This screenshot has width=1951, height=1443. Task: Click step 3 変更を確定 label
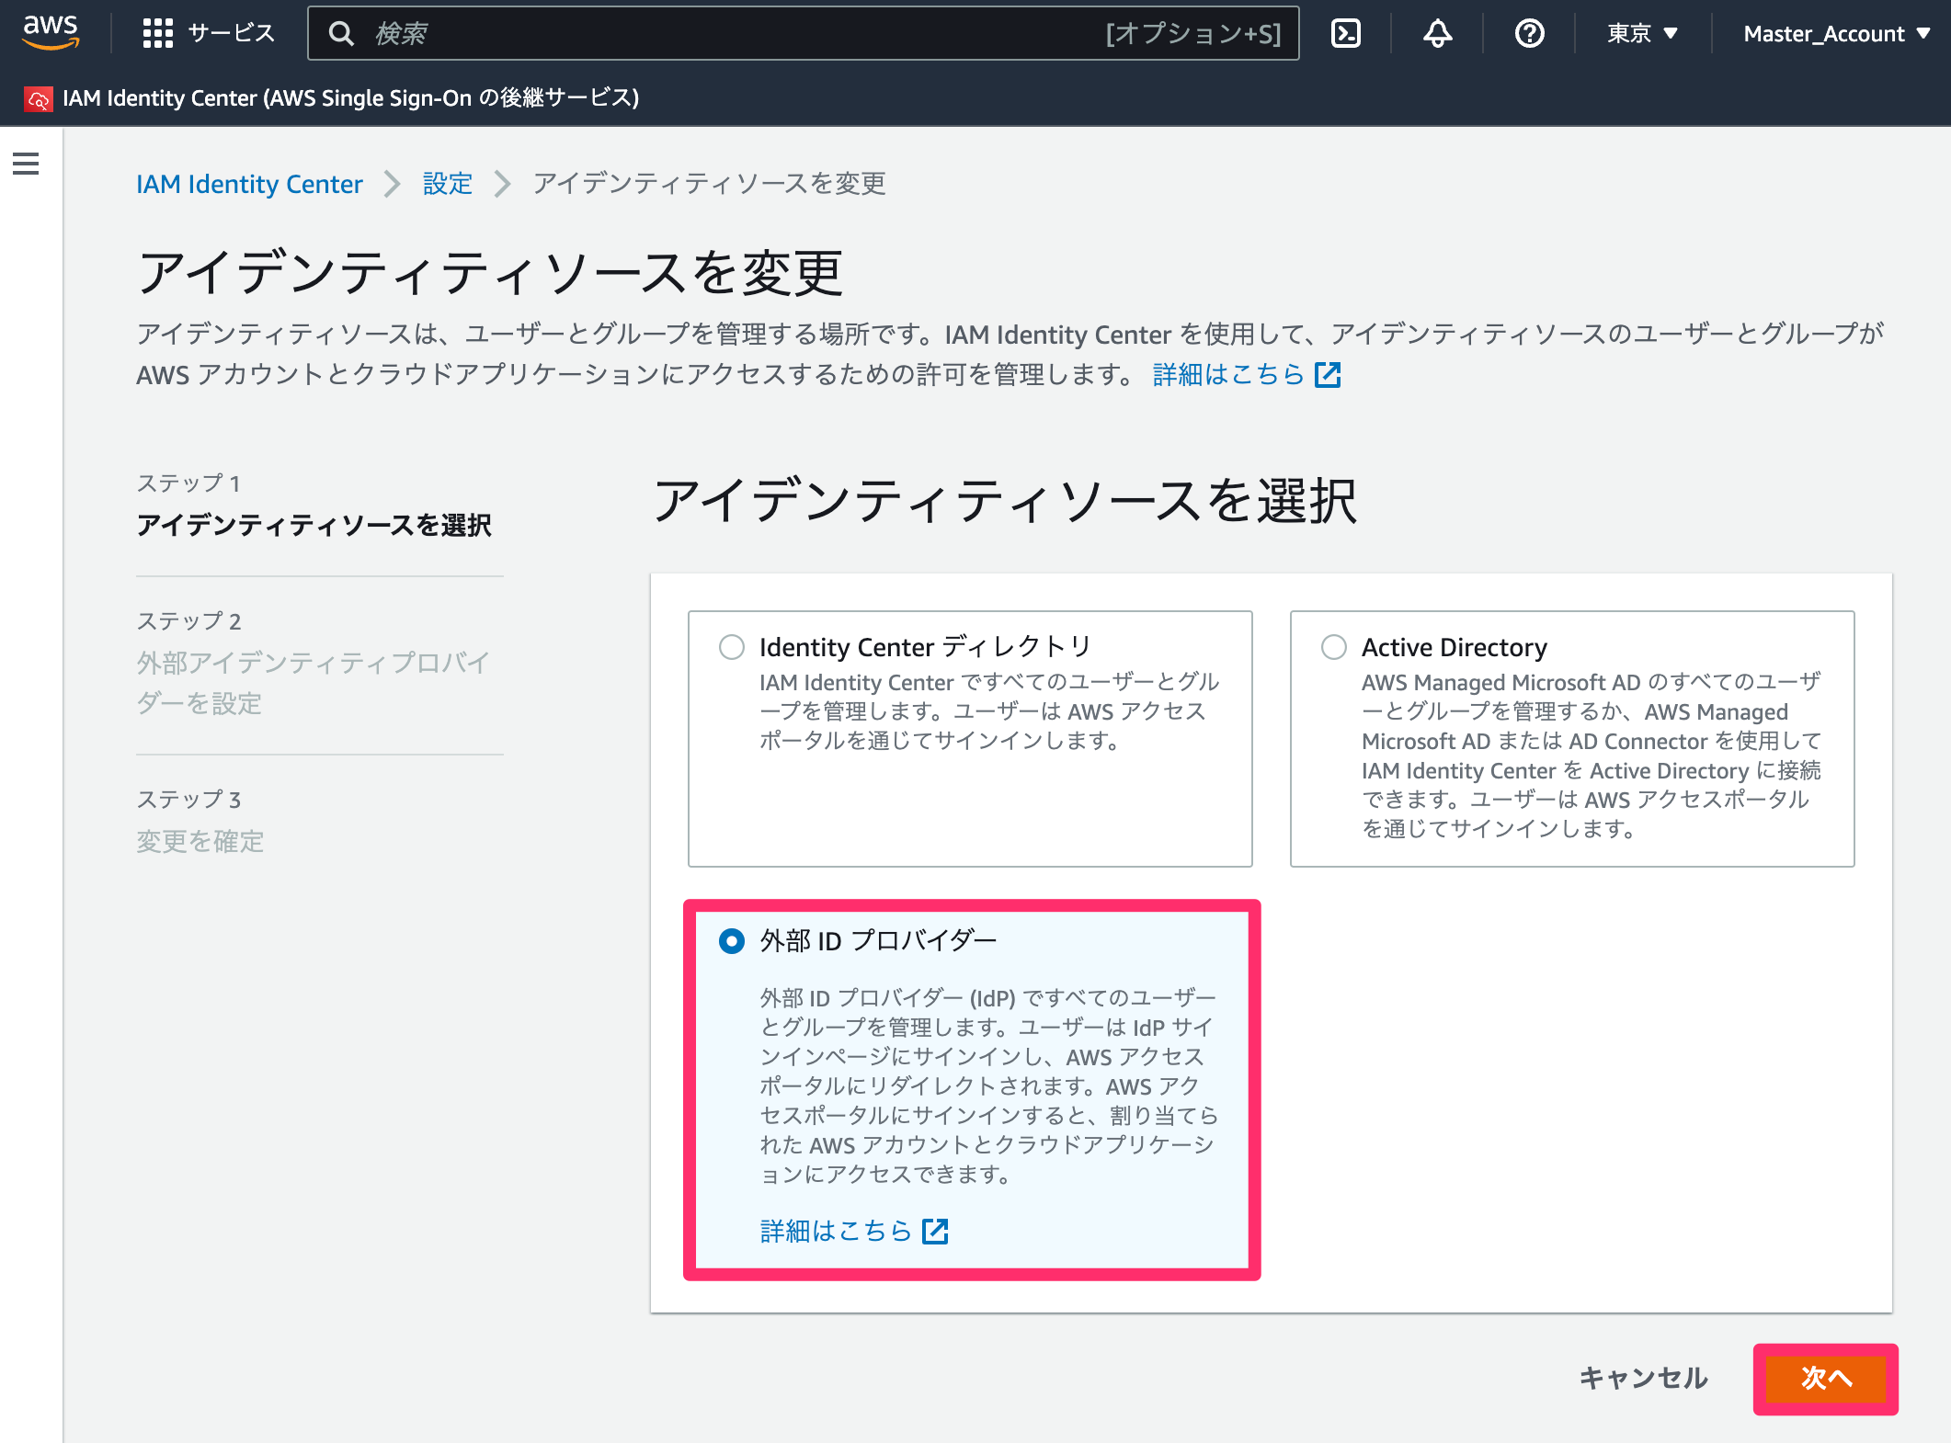tap(200, 841)
